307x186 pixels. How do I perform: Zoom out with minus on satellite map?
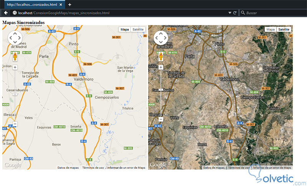click(x=161, y=119)
